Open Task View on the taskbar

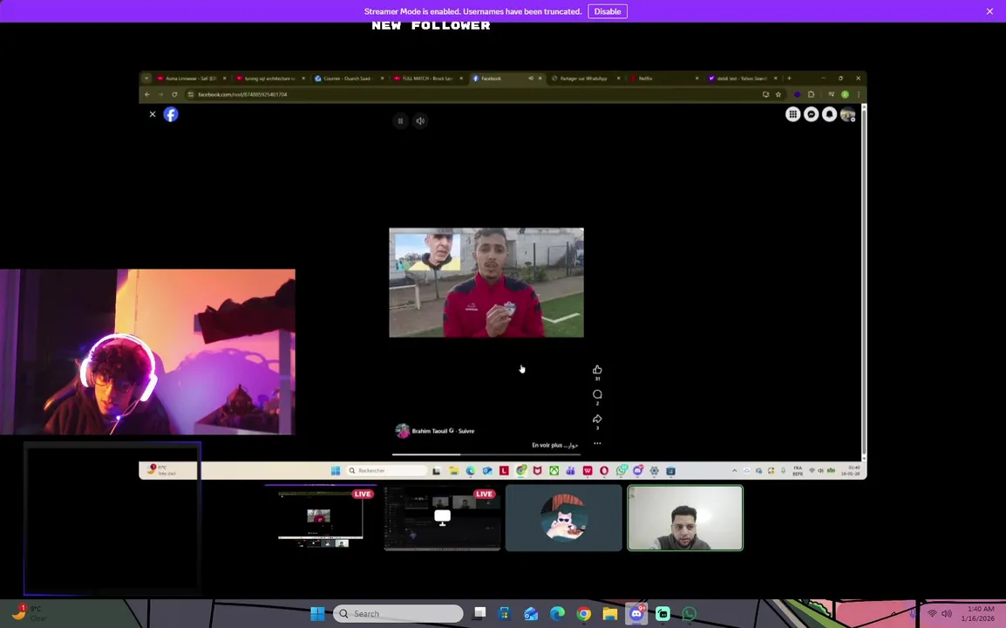click(479, 614)
